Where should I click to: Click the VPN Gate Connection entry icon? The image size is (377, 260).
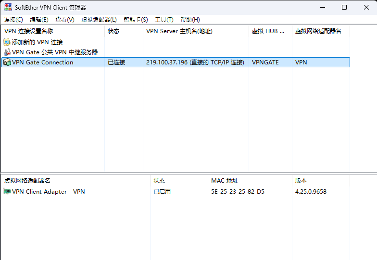tap(7, 62)
